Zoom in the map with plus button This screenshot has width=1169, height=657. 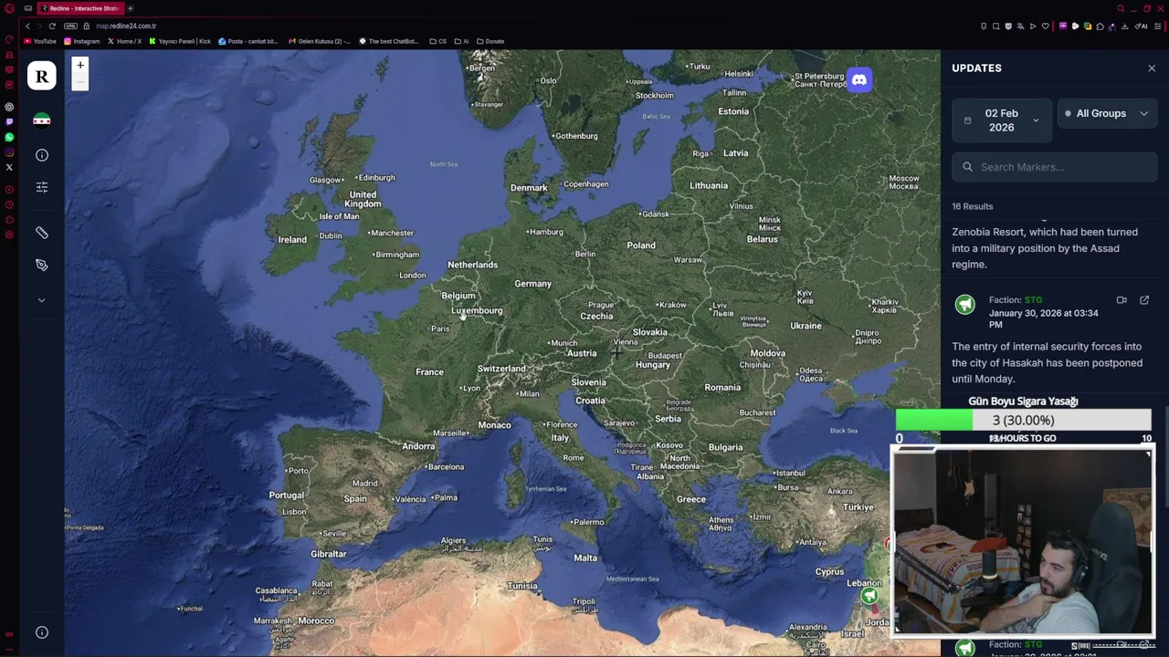(80, 65)
